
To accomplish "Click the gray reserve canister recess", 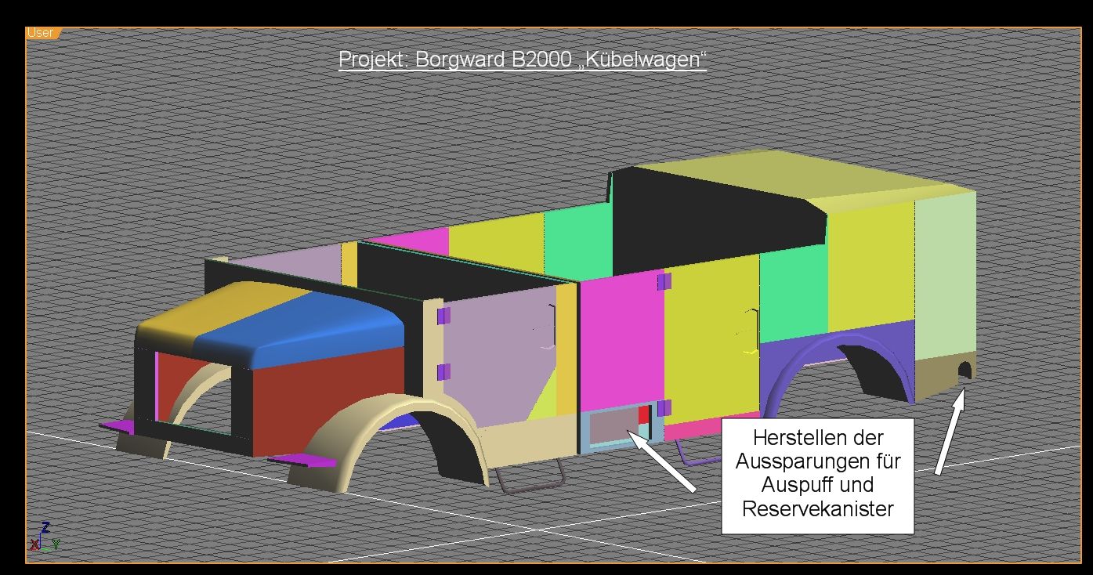I will click(x=616, y=428).
